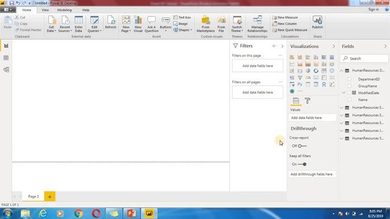Open the Modeling ribbon tab

pos(65,10)
